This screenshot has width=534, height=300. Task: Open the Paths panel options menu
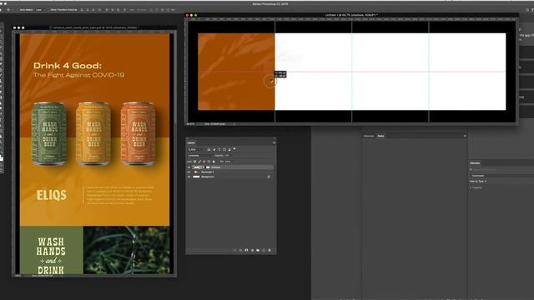point(465,136)
